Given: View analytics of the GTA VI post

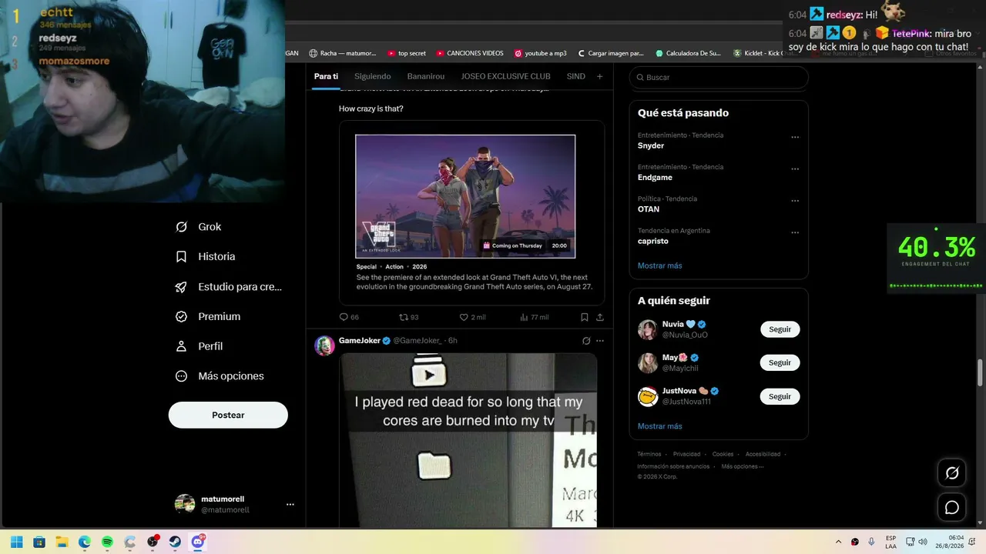Looking at the screenshot, I should click(x=534, y=317).
